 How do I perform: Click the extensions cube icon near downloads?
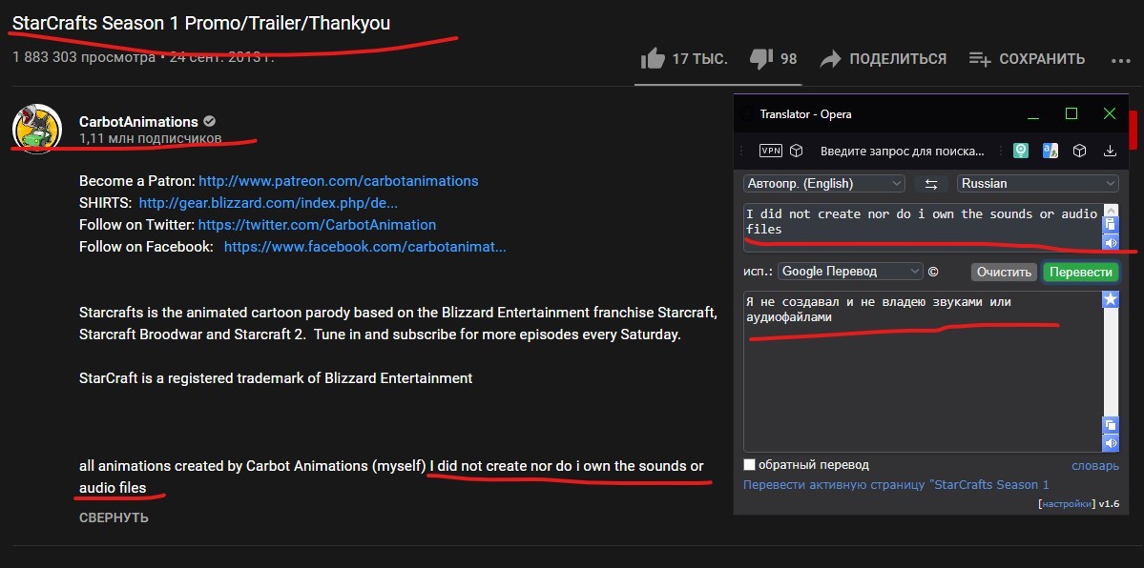tap(1080, 151)
